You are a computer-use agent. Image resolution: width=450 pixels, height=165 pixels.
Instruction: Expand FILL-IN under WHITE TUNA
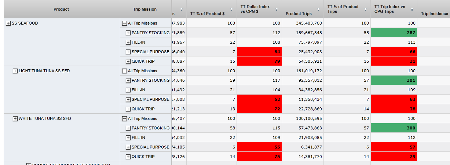128,138
